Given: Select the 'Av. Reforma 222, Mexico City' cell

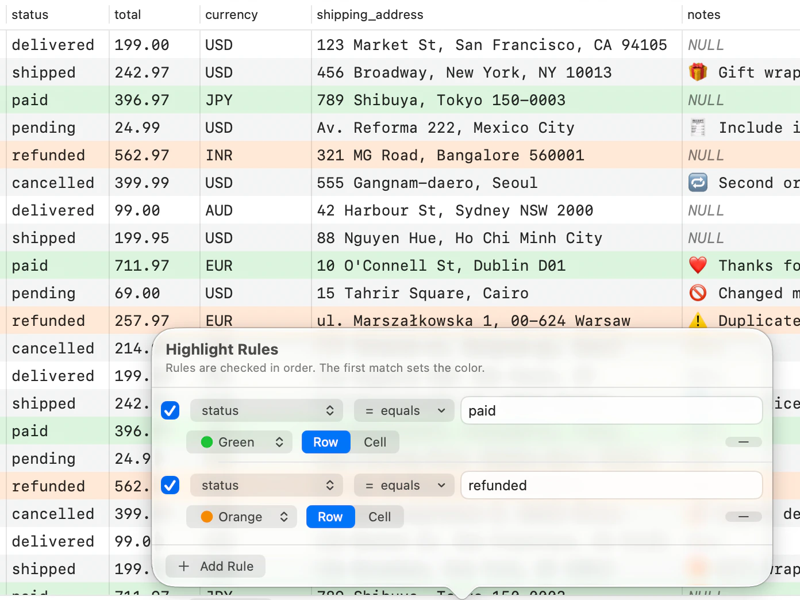Looking at the screenshot, I should pos(497,128).
